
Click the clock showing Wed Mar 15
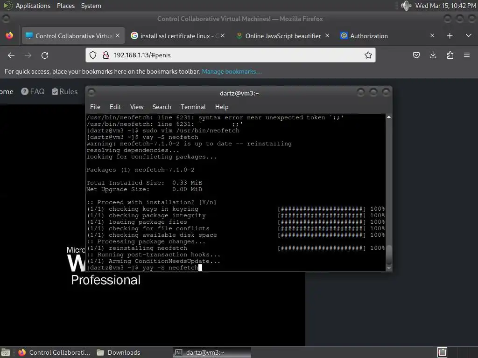[x=445, y=6]
